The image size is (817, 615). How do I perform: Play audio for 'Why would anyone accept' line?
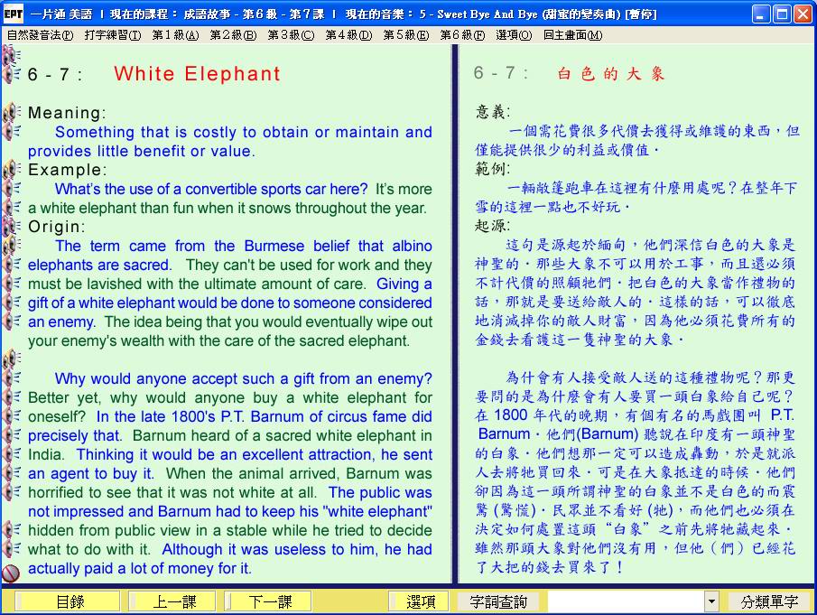point(12,378)
